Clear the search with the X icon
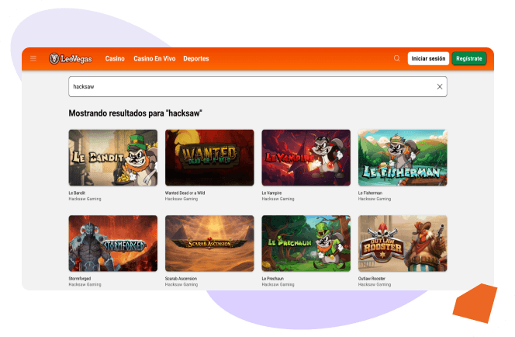The height and width of the screenshot is (337, 515). click(440, 86)
